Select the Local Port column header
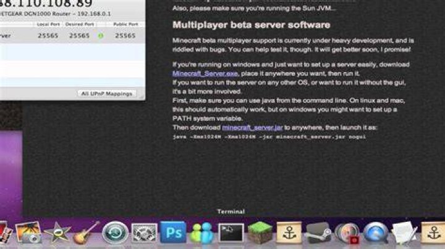Viewport: 445px width, 249px height. pyautogui.click(x=48, y=24)
